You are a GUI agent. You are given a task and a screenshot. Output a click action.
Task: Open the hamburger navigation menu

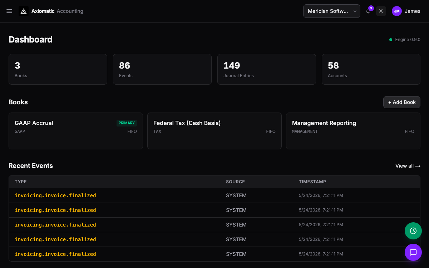coord(9,11)
